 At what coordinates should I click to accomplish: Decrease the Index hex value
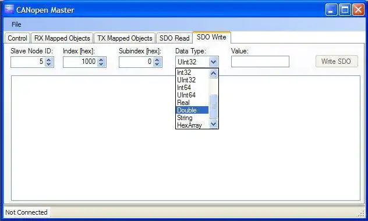101,64
